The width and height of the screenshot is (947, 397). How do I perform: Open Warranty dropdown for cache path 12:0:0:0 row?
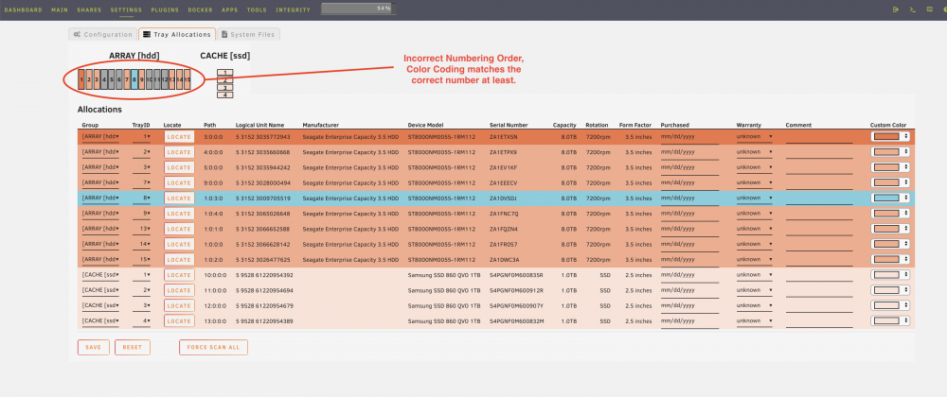(x=755, y=305)
